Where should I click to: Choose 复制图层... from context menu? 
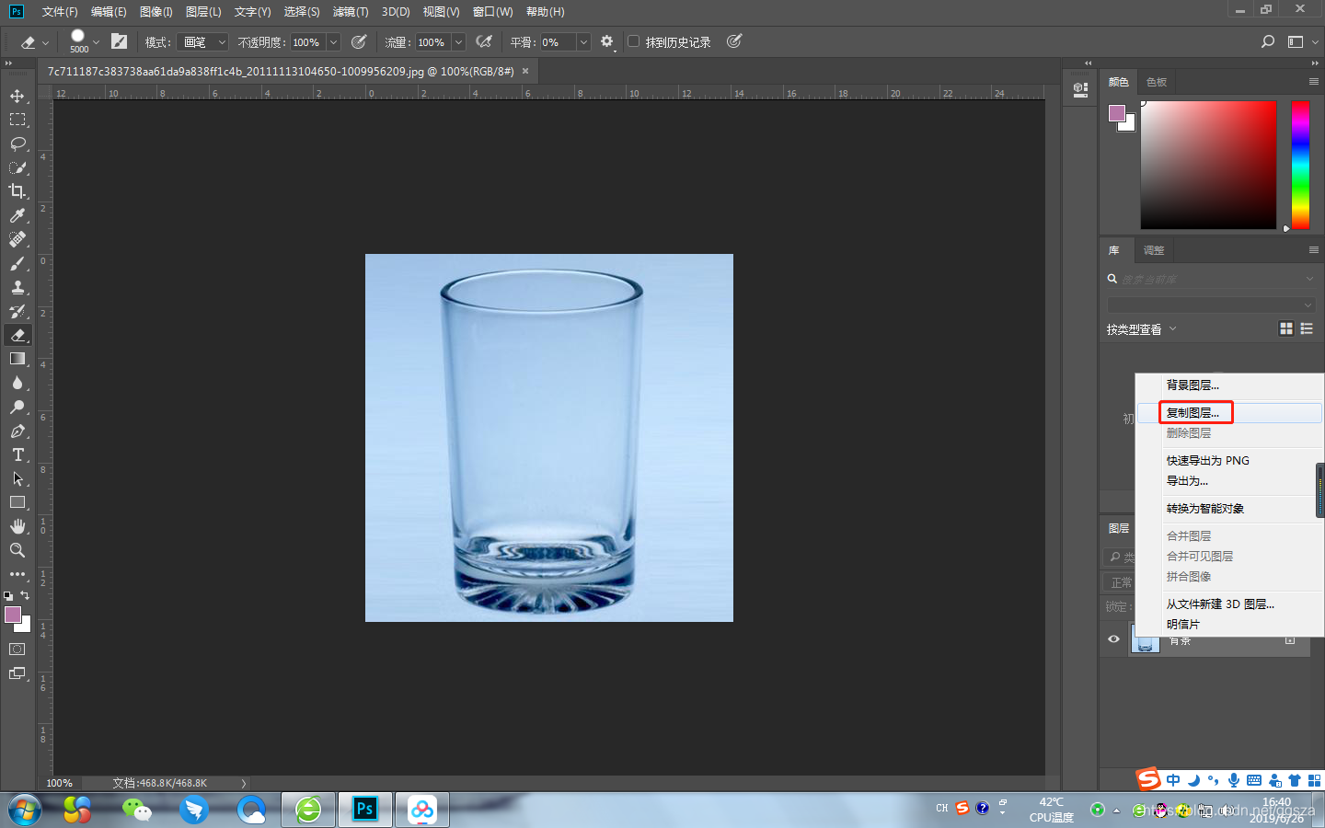pyautogui.click(x=1230, y=413)
